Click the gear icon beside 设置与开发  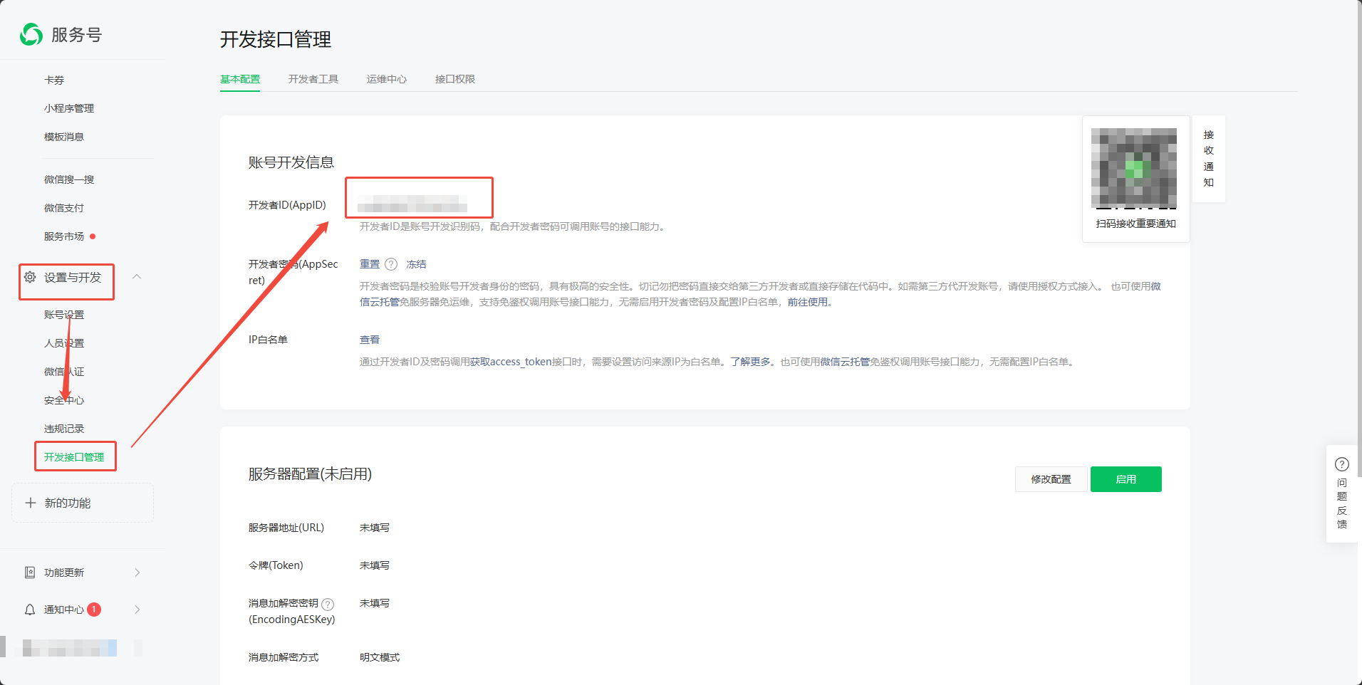tap(30, 277)
